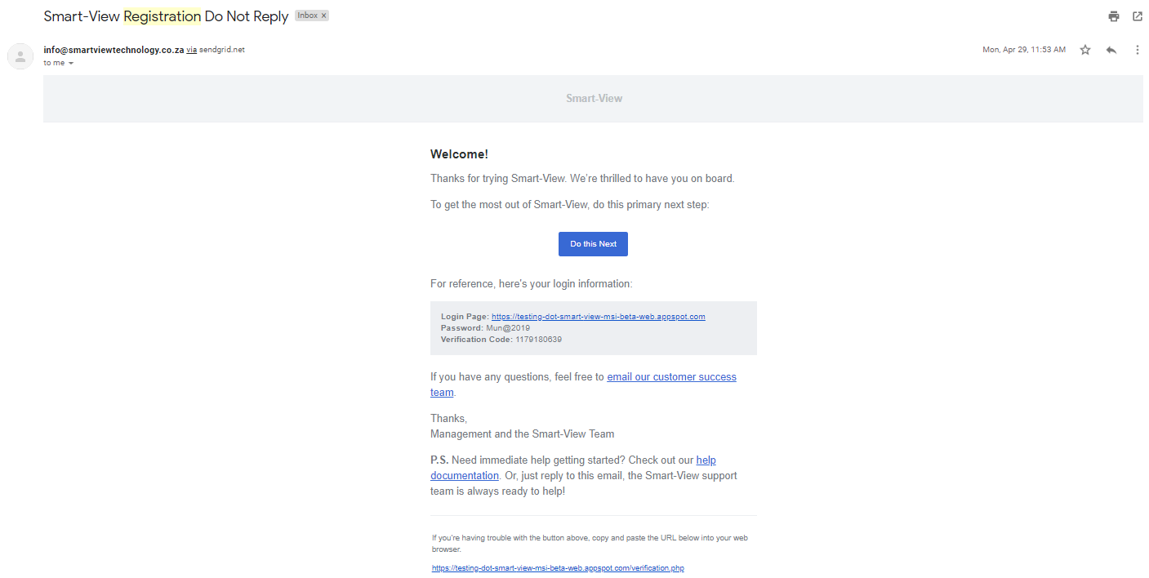
Task: Open 'email our customer success team' link
Action: point(584,385)
